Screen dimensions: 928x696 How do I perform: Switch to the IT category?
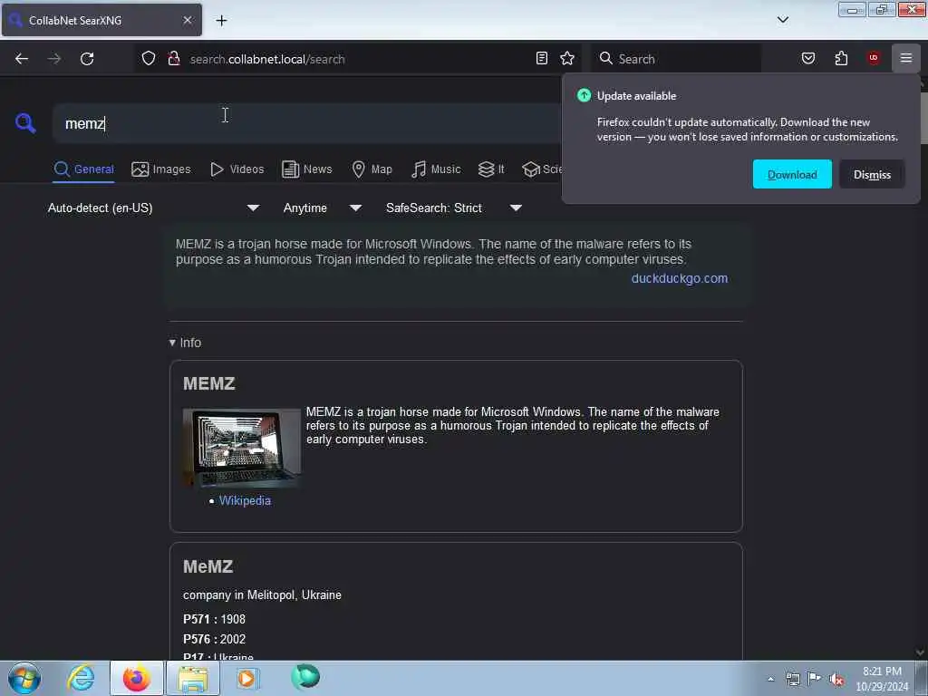pos(491,169)
